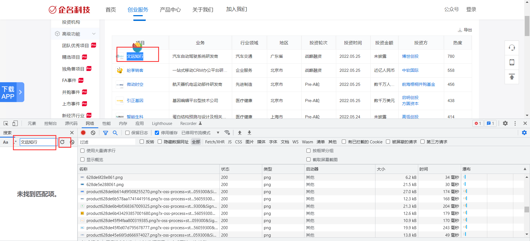Open the throttling mode dropdown
Viewport: 530px width, 241px height.
[x=200, y=133]
